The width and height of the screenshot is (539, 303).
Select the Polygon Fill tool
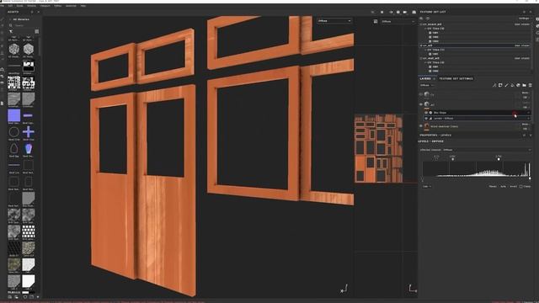3,40
